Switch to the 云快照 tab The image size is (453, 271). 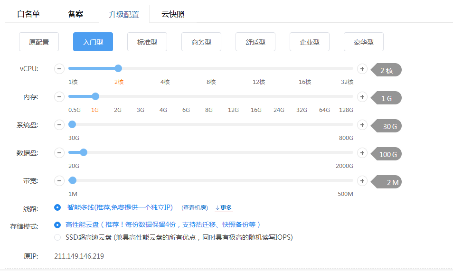(173, 14)
